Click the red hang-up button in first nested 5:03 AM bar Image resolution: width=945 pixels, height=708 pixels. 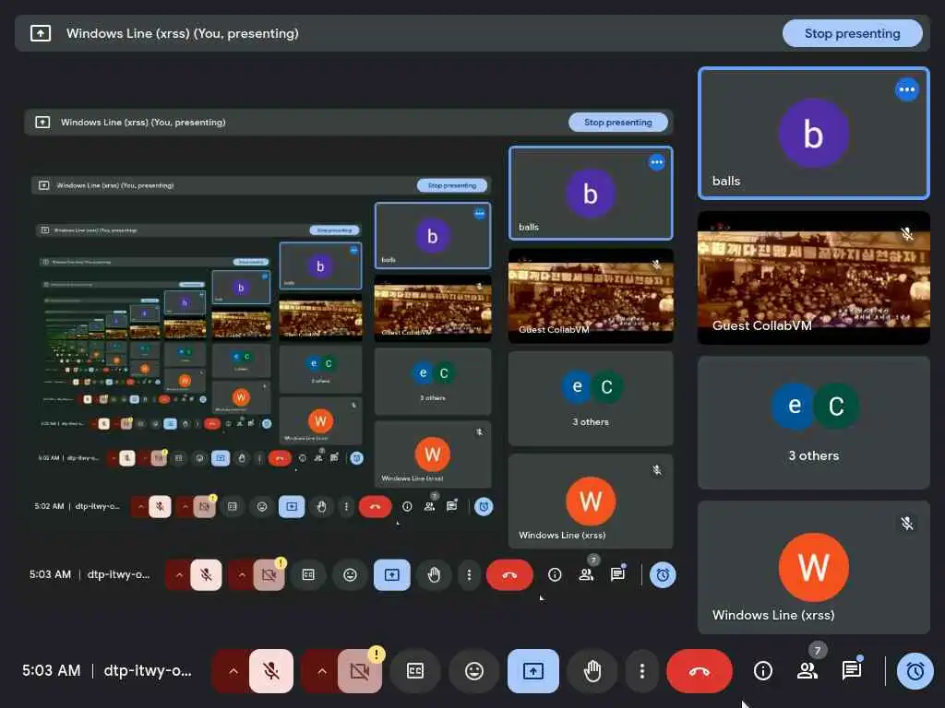509,575
